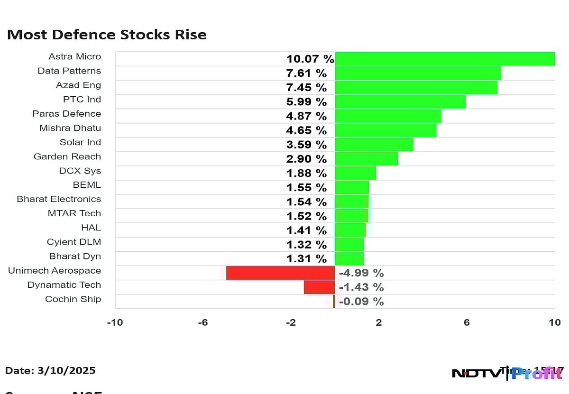Screen dimensions: 569x394
Task: Click the NDTV Profit logo
Action: tap(506, 373)
